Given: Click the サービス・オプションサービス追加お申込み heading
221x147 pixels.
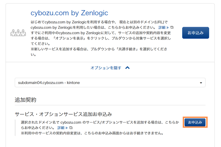Looking at the screenshot, I should 63,114.
